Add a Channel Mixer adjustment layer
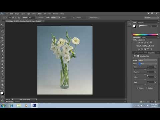 [149, 46]
